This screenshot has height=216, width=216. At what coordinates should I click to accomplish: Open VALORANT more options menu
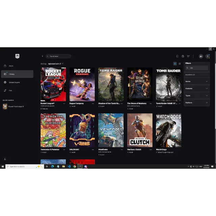tap(93, 150)
